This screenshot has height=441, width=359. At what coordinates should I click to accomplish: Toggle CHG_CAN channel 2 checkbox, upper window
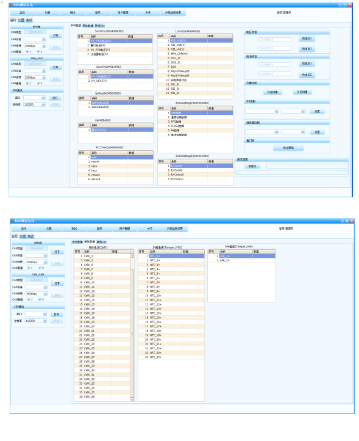click(x=38, y=83)
